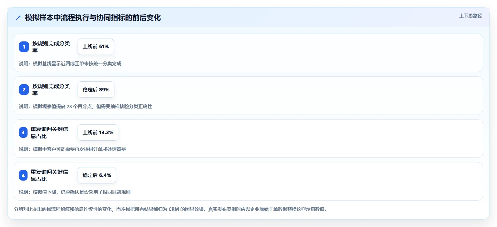Click the 上线前 61% value pill
497x227 pixels.
coord(96,47)
